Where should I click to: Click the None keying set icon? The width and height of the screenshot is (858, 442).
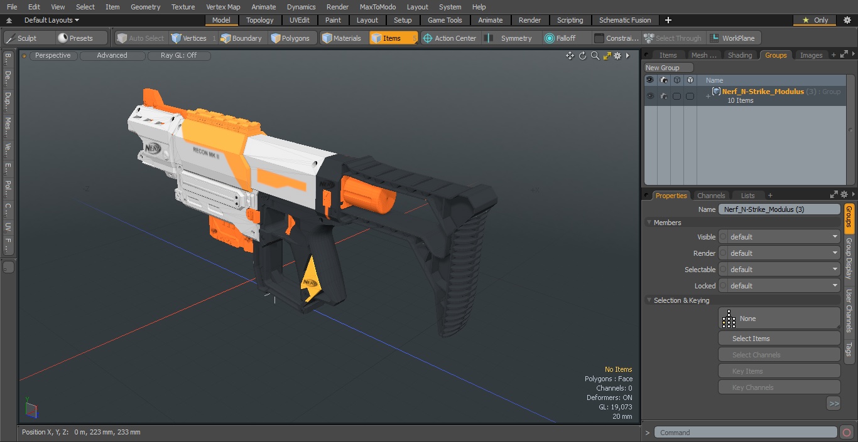pyautogui.click(x=729, y=318)
